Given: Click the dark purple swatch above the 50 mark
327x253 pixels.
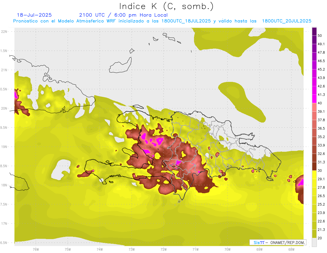Looking at the screenshot, I should [314, 31].
